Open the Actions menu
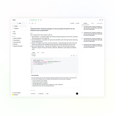Viewport: 115px width, 115px height. tap(72, 23)
